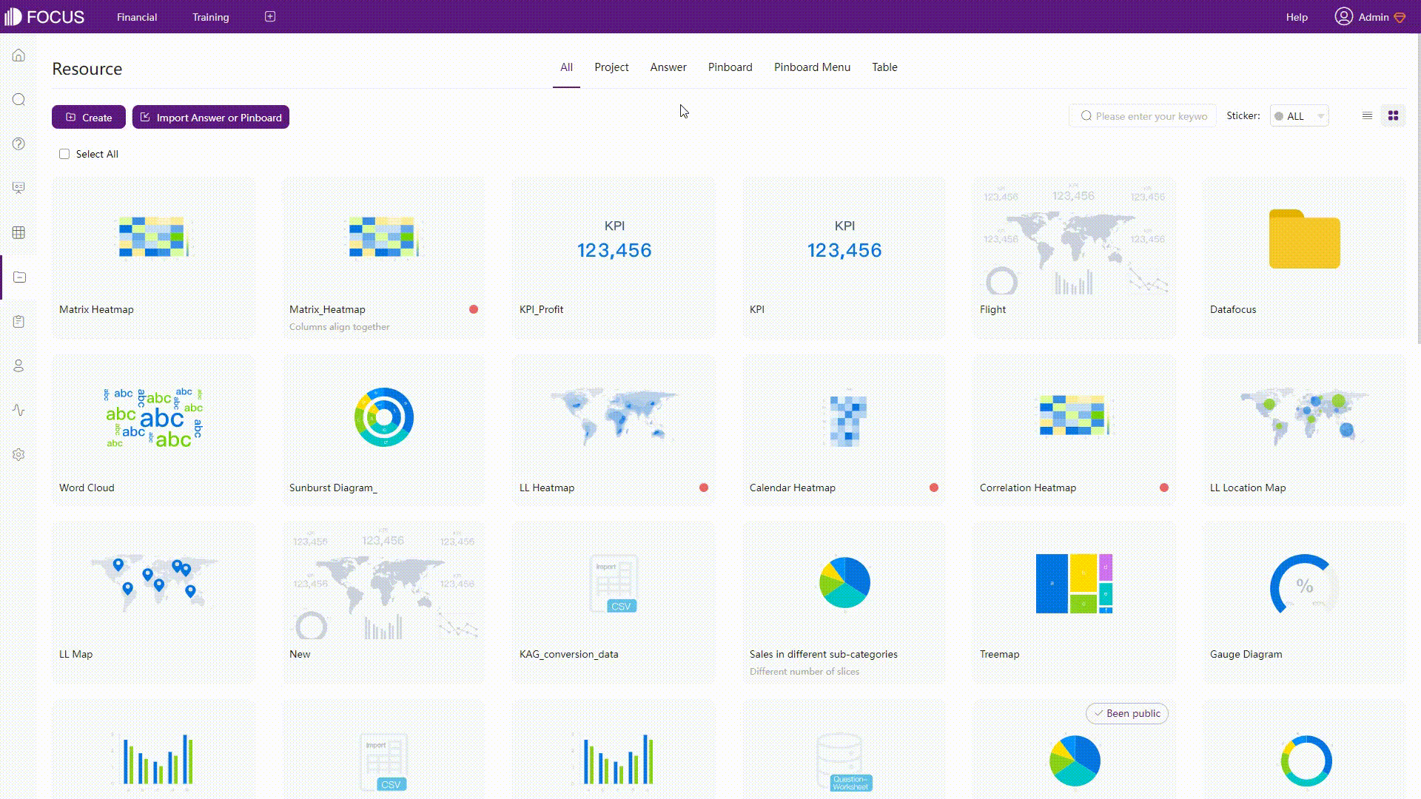Open the home icon in sidebar
Viewport: 1421px width, 799px height.
[19, 55]
